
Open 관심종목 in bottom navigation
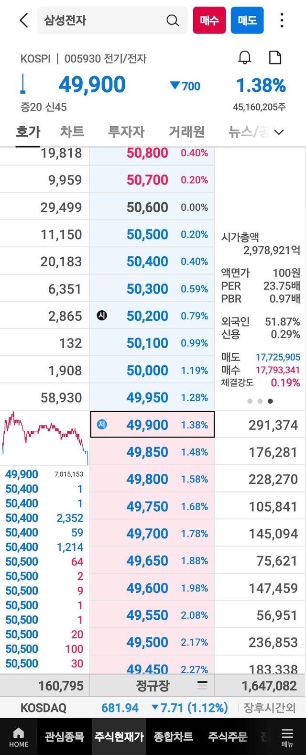(65, 737)
